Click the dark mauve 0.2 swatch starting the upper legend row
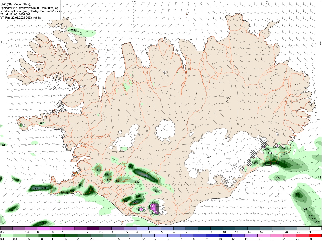The image size is (322, 241). click(x=7, y=228)
